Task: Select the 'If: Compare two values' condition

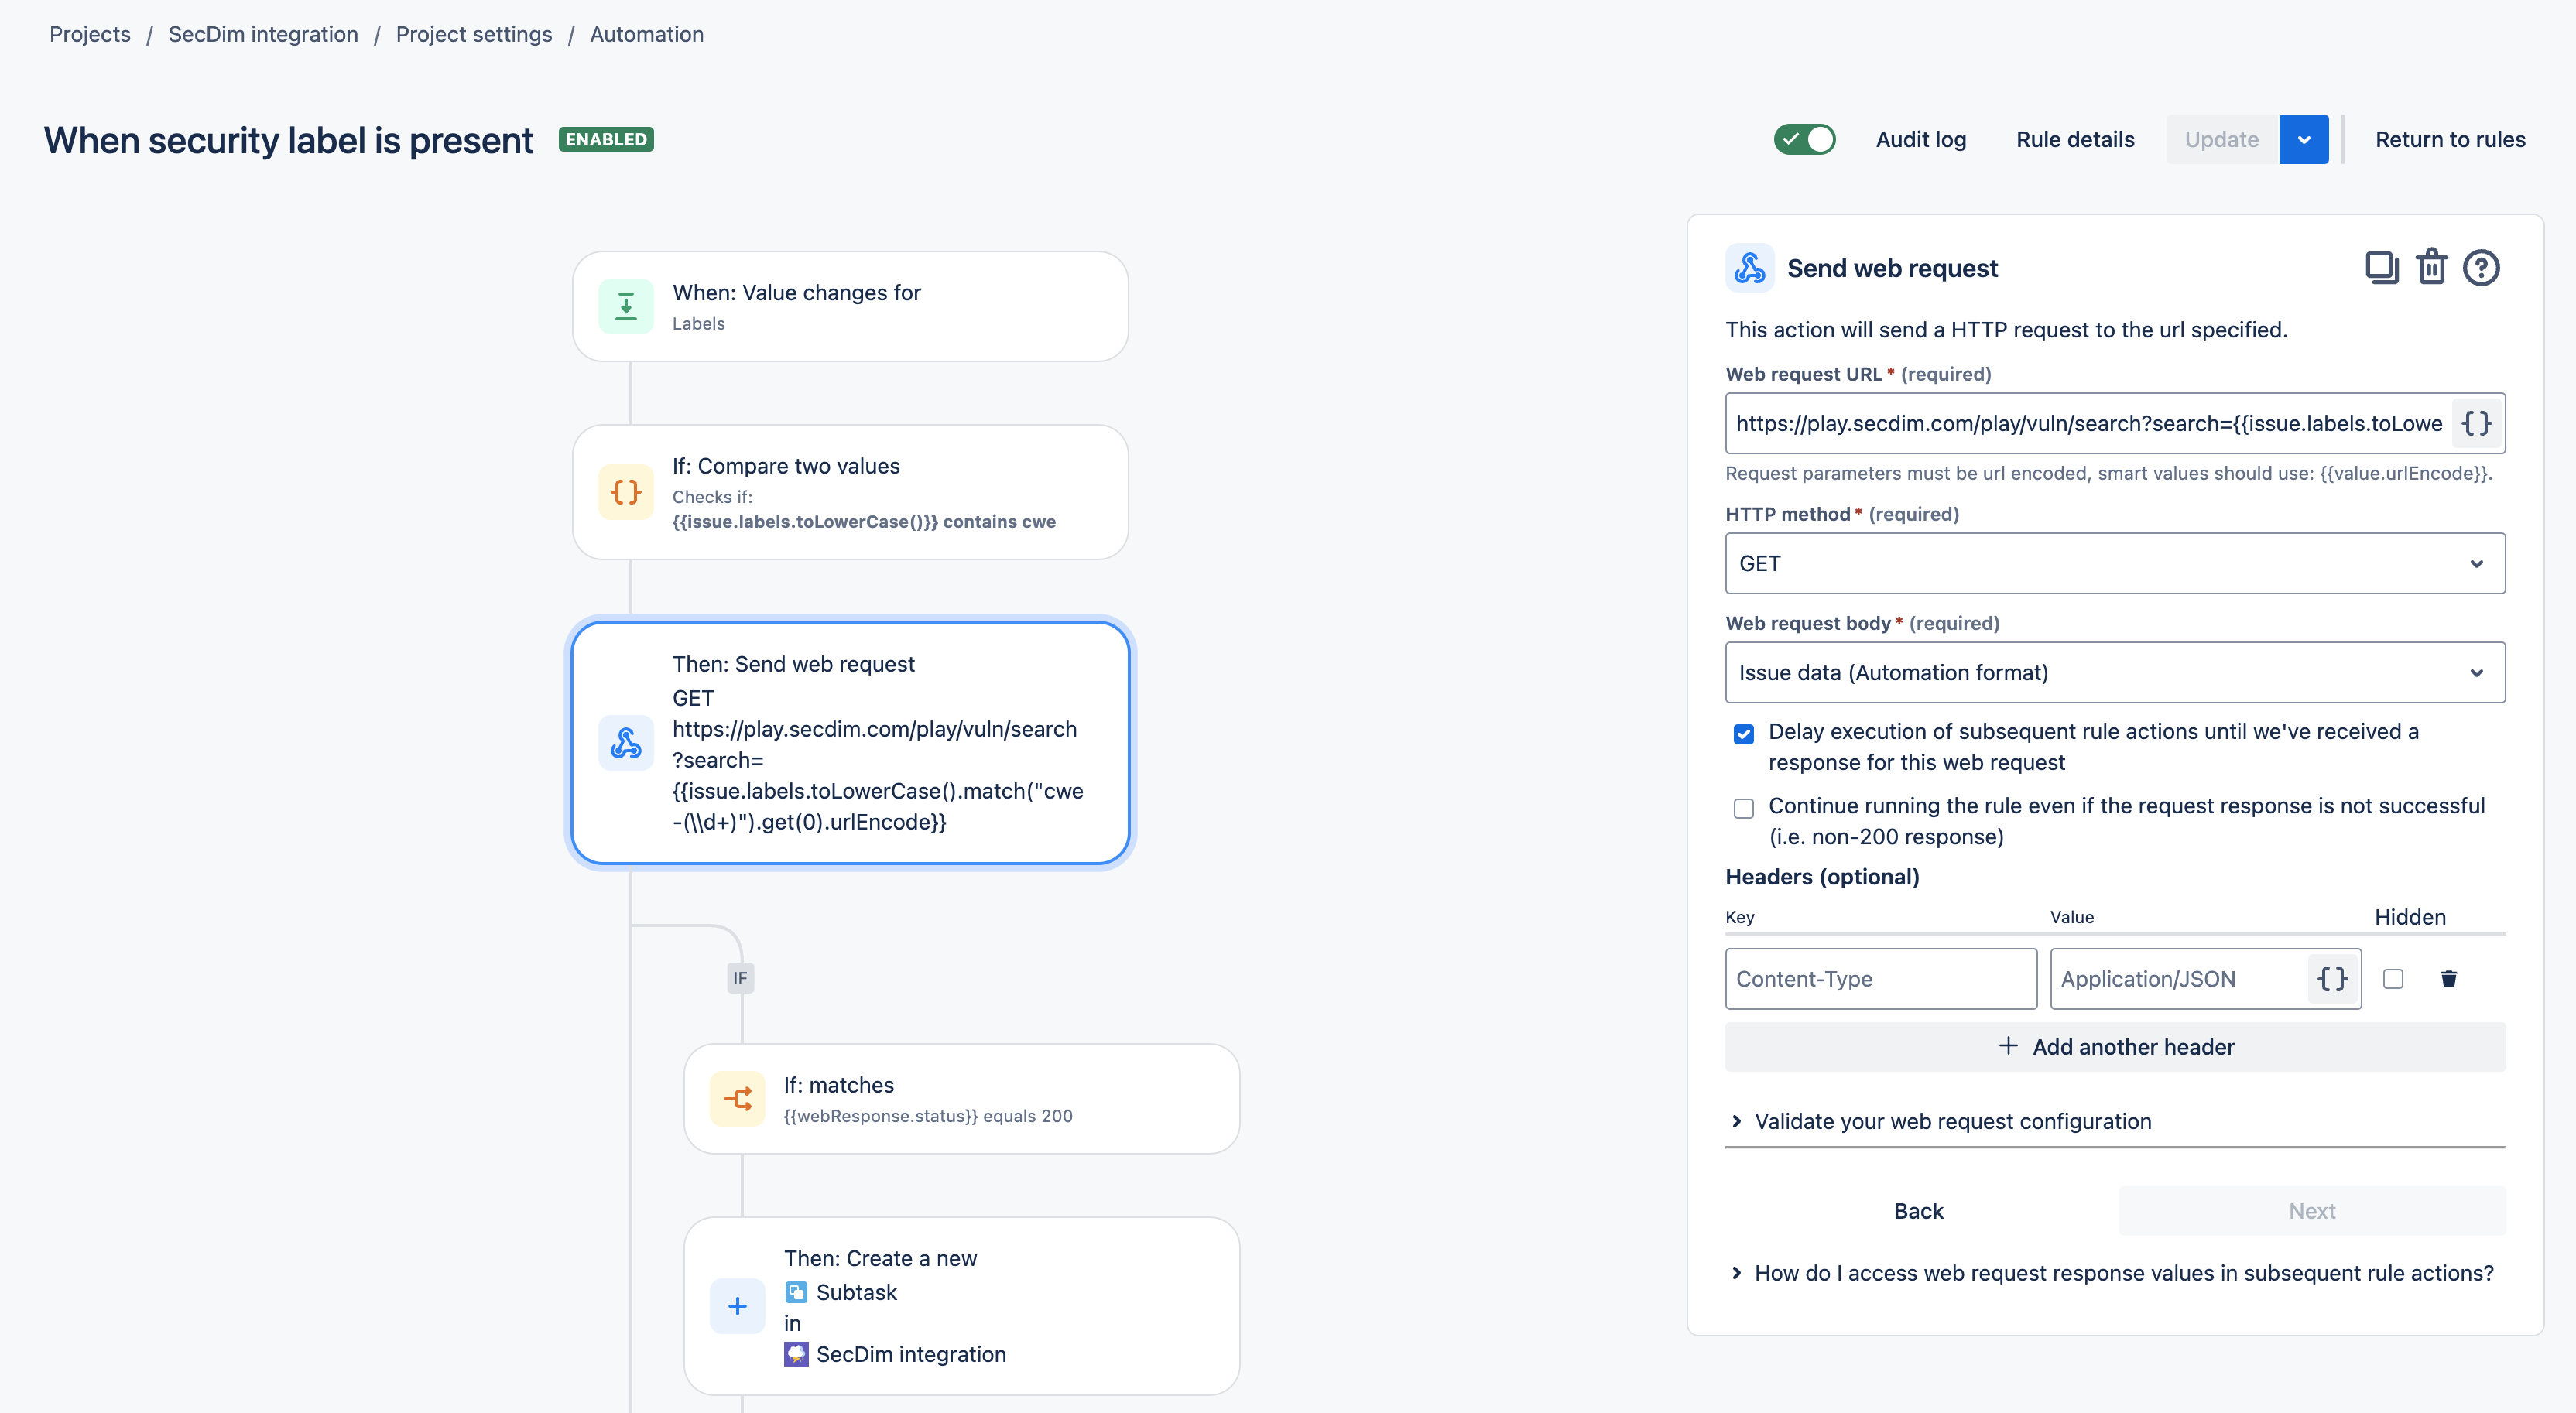Action: [x=849, y=491]
